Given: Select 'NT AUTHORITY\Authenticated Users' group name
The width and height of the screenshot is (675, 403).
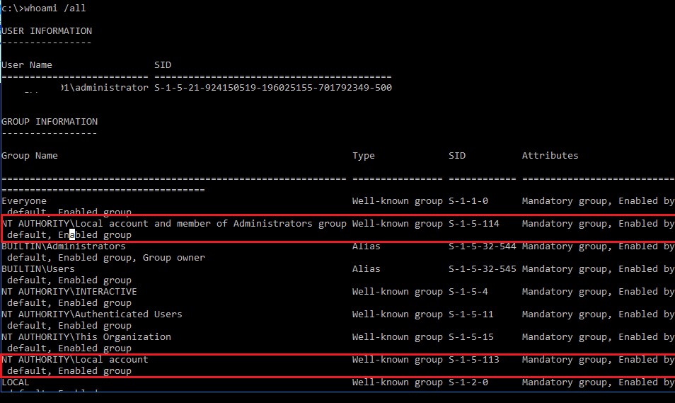Looking at the screenshot, I should click(92, 314).
